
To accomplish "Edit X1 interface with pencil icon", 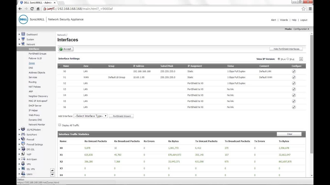I will pyautogui.click(x=294, y=77).
